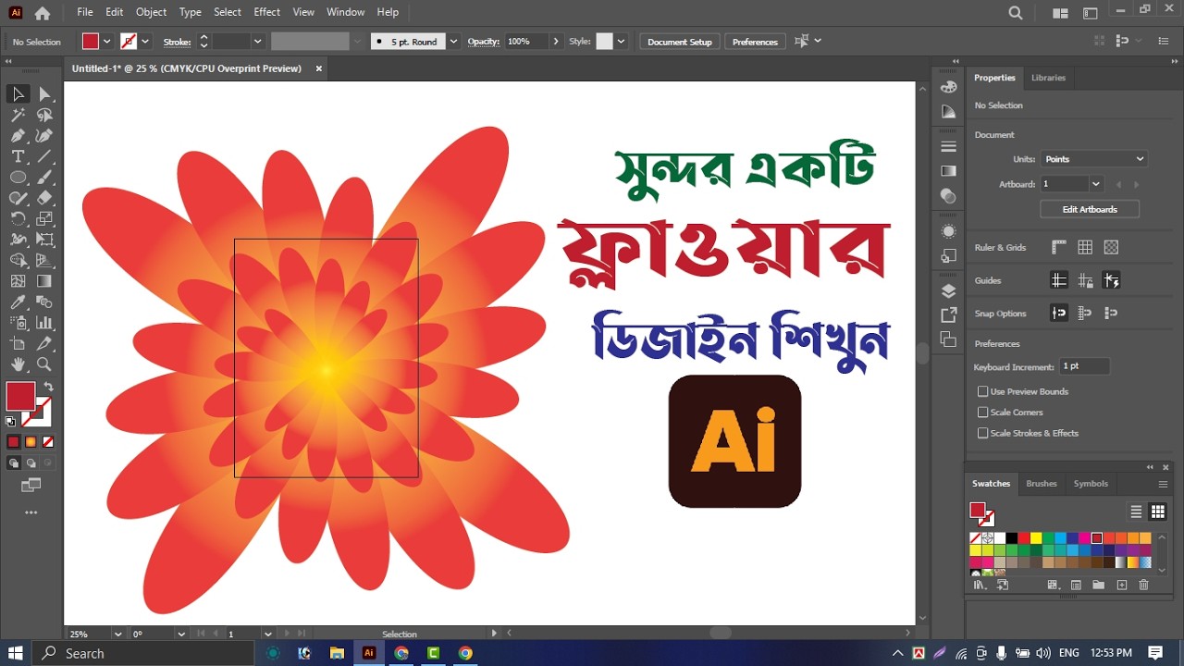Image resolution: width=1184 pixels, height=666 pixels.
Task: Toggle grid display button
Action: (1085, 247)
